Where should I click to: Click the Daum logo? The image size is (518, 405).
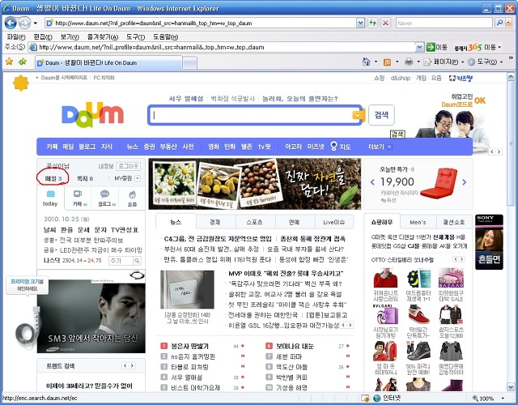92,115
